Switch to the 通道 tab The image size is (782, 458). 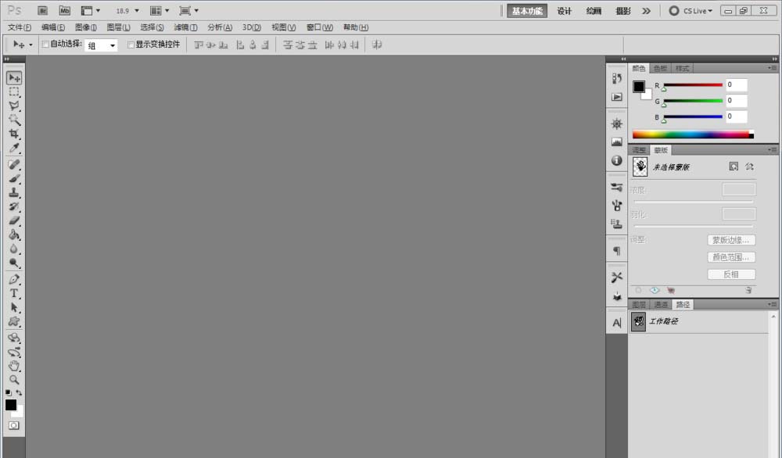[x=660, y=304]
